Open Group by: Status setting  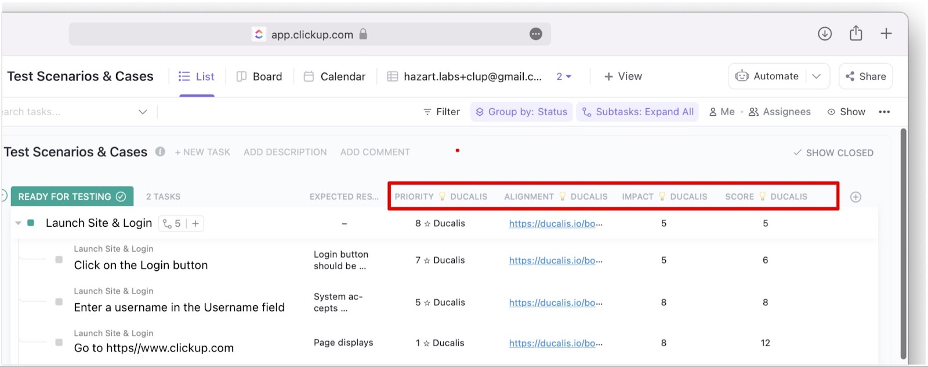[521, 112]
